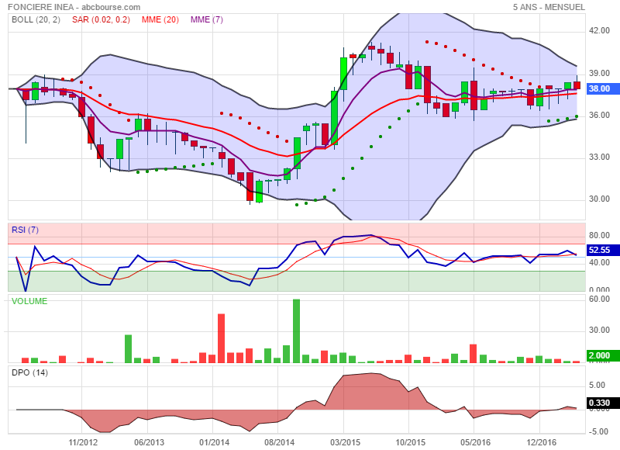This screenshot has width=620, height=450.
Task: Click the 40.00 RSI axis label
Action: coord(599,262)
